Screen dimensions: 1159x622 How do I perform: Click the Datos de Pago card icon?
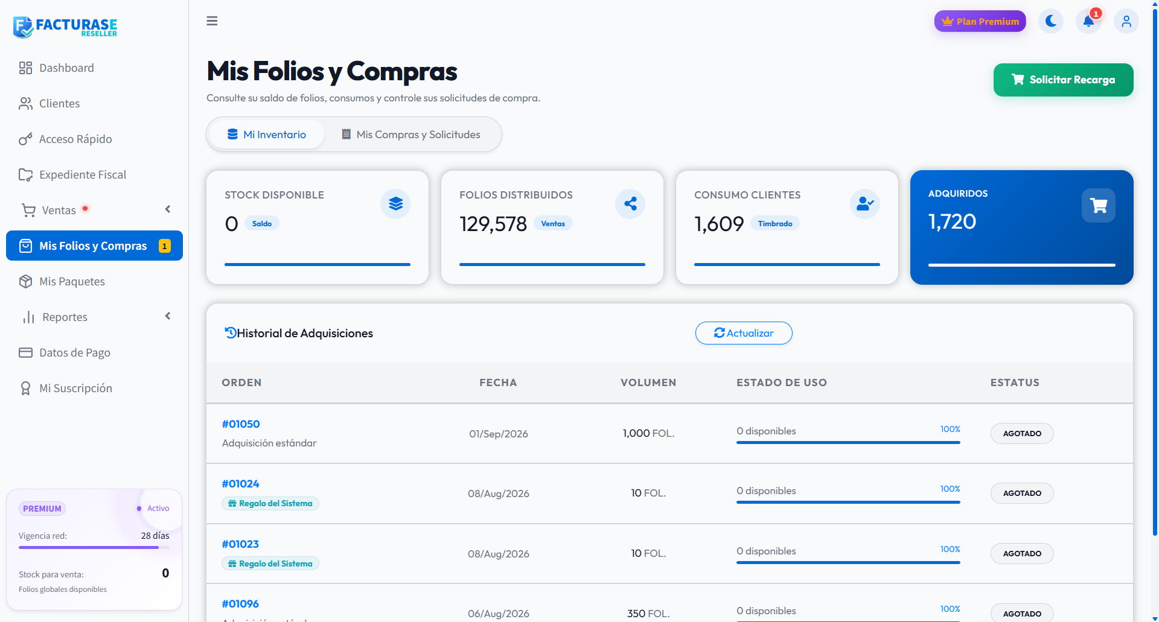tap(25, 352)
